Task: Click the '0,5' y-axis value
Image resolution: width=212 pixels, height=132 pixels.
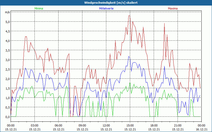Action: click(x=8, y=107)
